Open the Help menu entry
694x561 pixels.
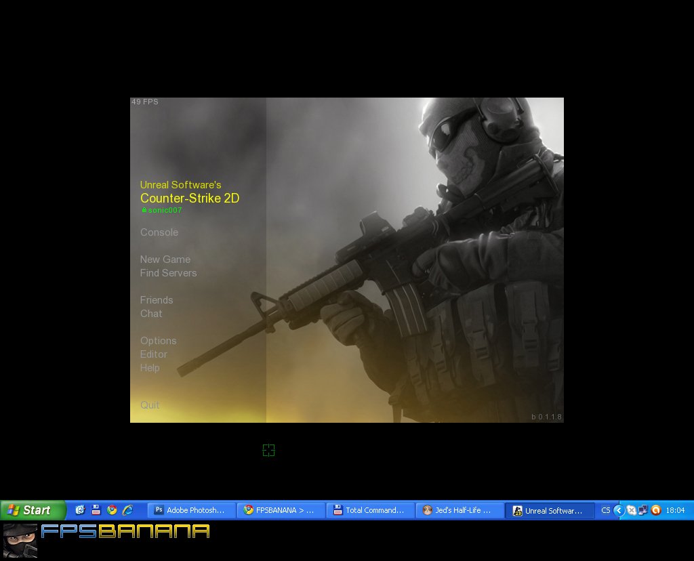coord(150,368)
